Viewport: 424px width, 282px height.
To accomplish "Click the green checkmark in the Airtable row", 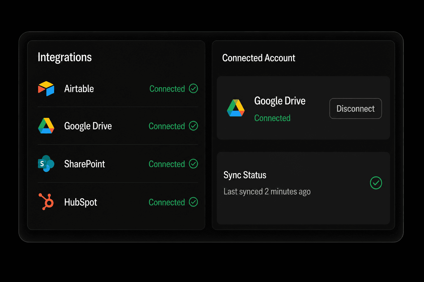I will (x=193, y=88).
